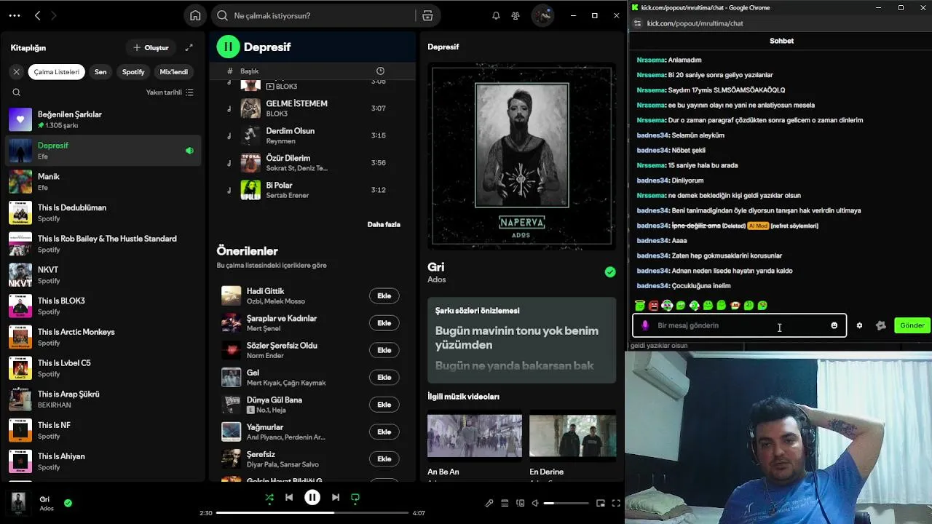Open the Oluştur create menu
The image size is (932, 524).
coord(151,47)
